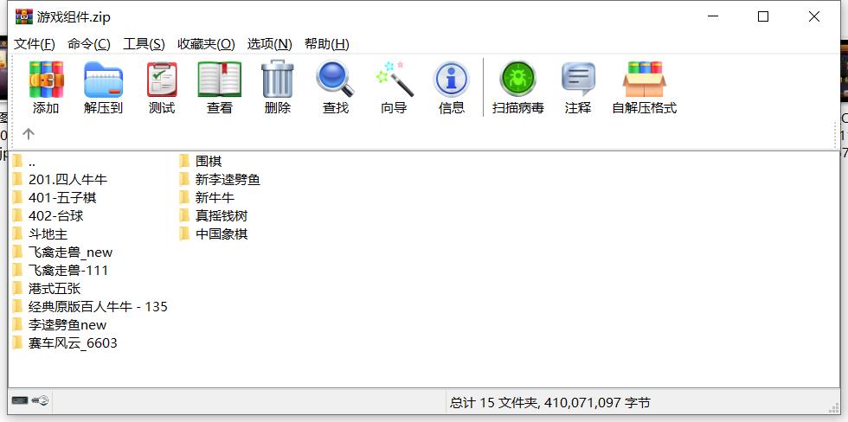Show archive 信息 (Info) icon

[x=451, y=80]
